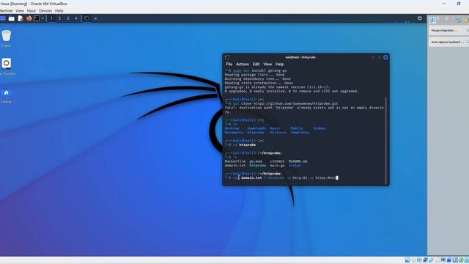Open the Kali file manager launcher in the panel

(x=12, y=18)
